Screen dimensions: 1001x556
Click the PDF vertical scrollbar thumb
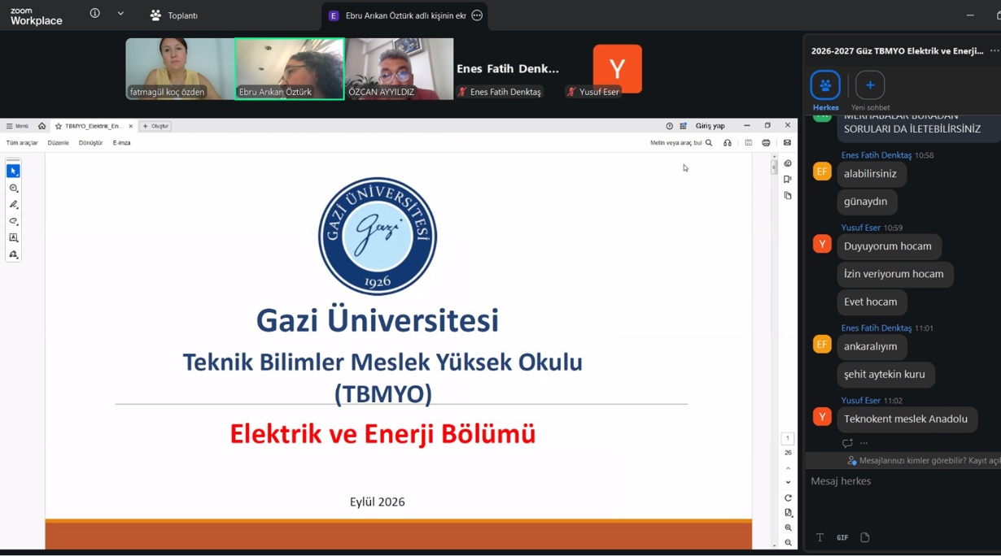point(774,168)
